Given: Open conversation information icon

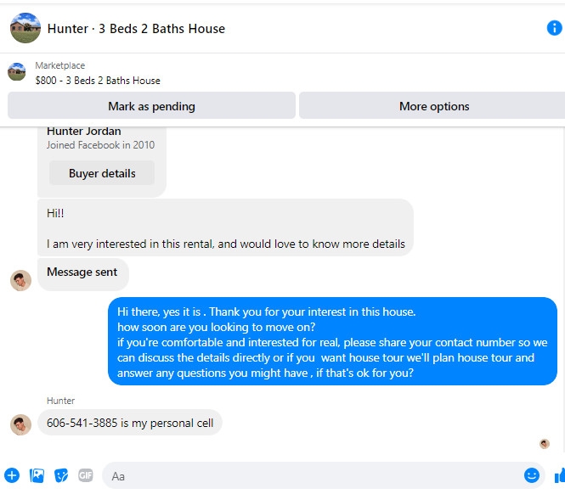Looking at the screenshot, I should tap(554, 28).
